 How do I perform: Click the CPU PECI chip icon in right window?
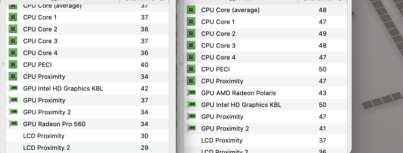(x=191, y=69)
